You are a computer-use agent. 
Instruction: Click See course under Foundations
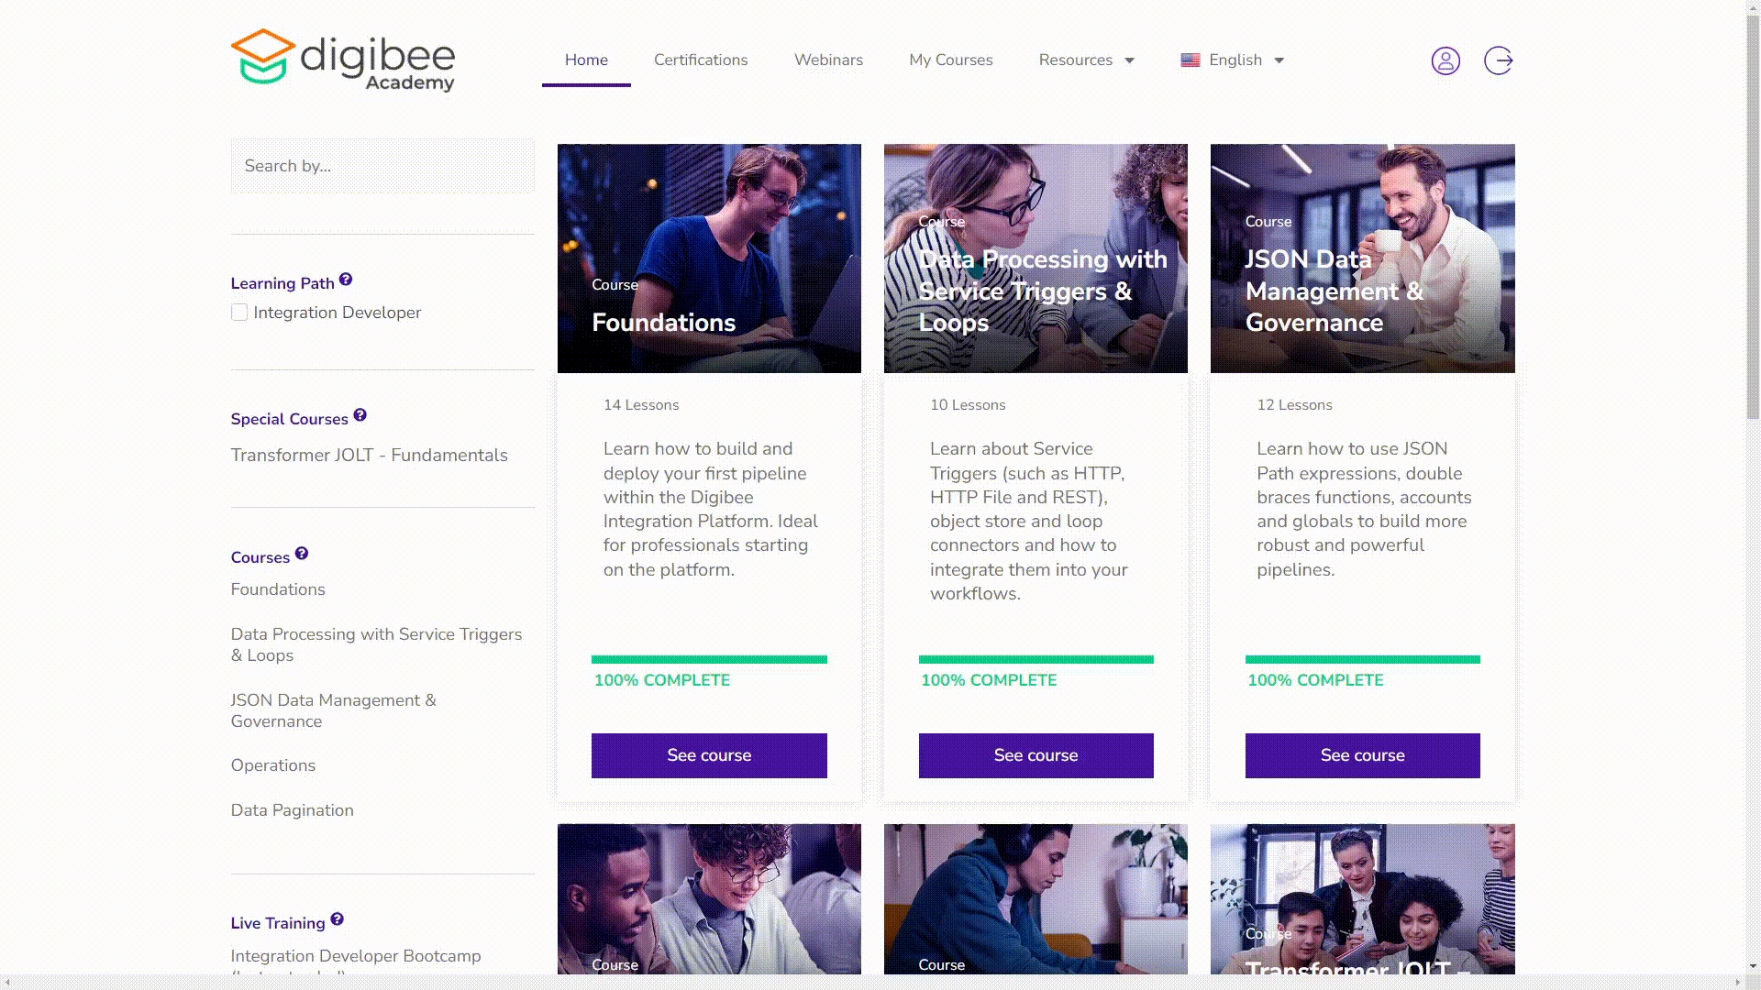709,755
